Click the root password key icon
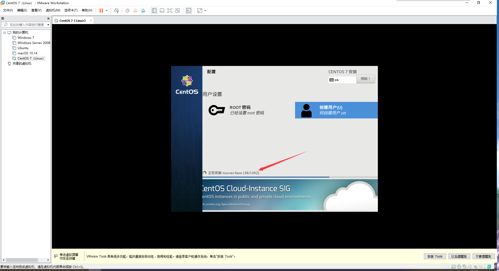 tap(217, 110)
